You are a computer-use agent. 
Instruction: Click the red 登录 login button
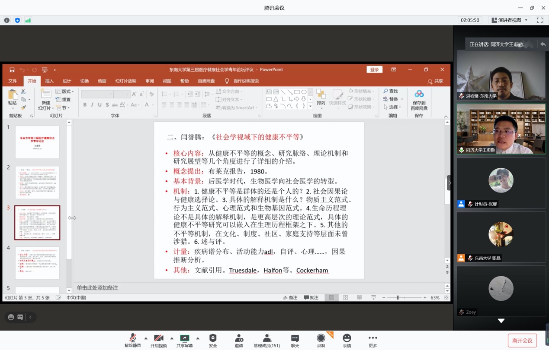[374, 70]
